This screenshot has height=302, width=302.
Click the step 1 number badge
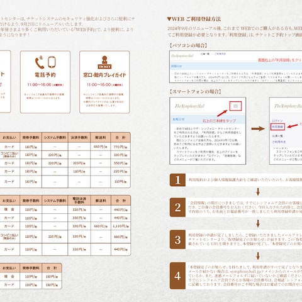(x=177, y=180)
